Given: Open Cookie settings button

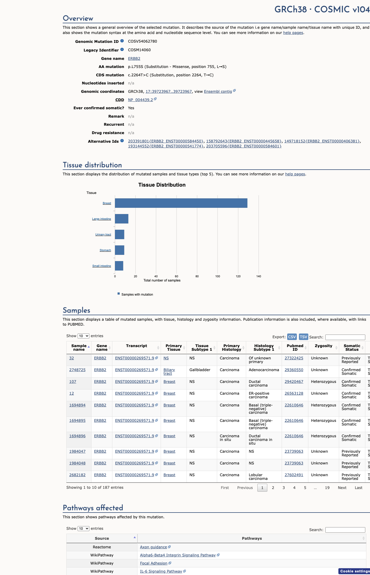Looking at the screenshot, I should [355, 571].
